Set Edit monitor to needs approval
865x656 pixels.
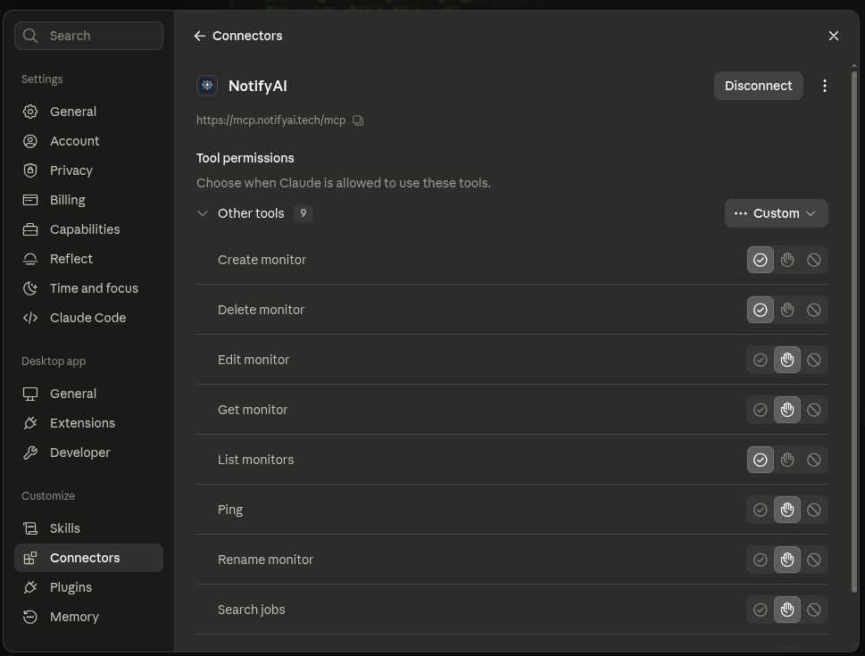[x=787, y=360]
